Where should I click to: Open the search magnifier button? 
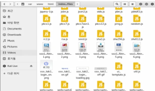pyautogui.click(x=117, y=4)
